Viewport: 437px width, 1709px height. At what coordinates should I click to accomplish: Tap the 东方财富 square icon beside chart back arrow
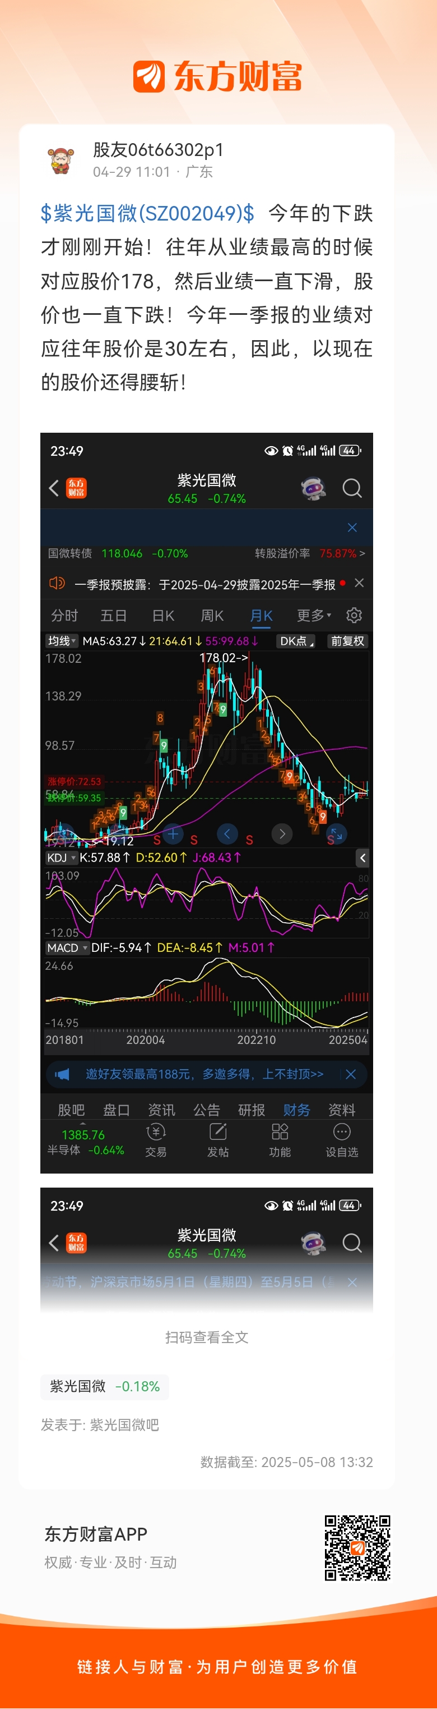[x=76, y=488]
